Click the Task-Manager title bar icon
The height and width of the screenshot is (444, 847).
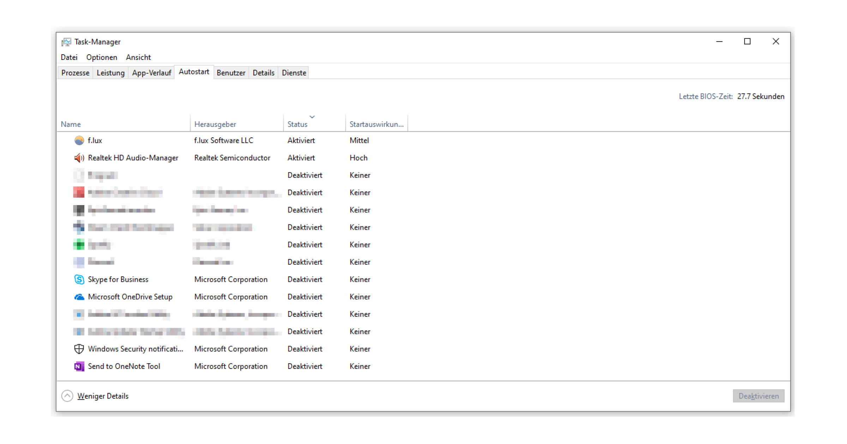pyautogui.click(x=66, y=42)
